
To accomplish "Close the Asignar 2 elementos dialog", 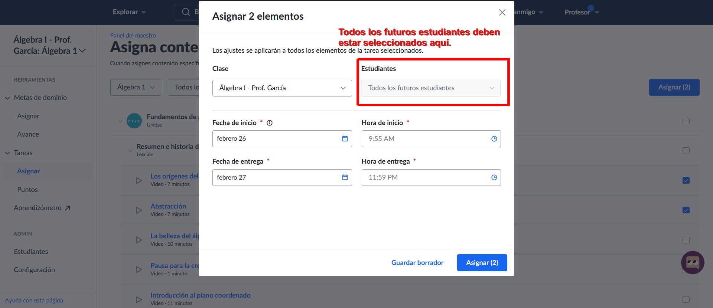I will coord(502,13).
